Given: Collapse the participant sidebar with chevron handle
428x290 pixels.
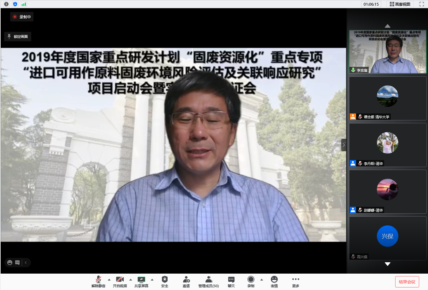Looking at the screenshot, I should (x=344, y=145).
